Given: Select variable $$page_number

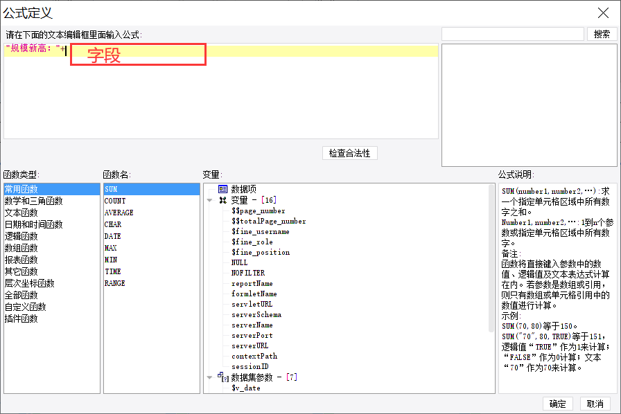Looking at the screenshot, I should coord(259,211).
